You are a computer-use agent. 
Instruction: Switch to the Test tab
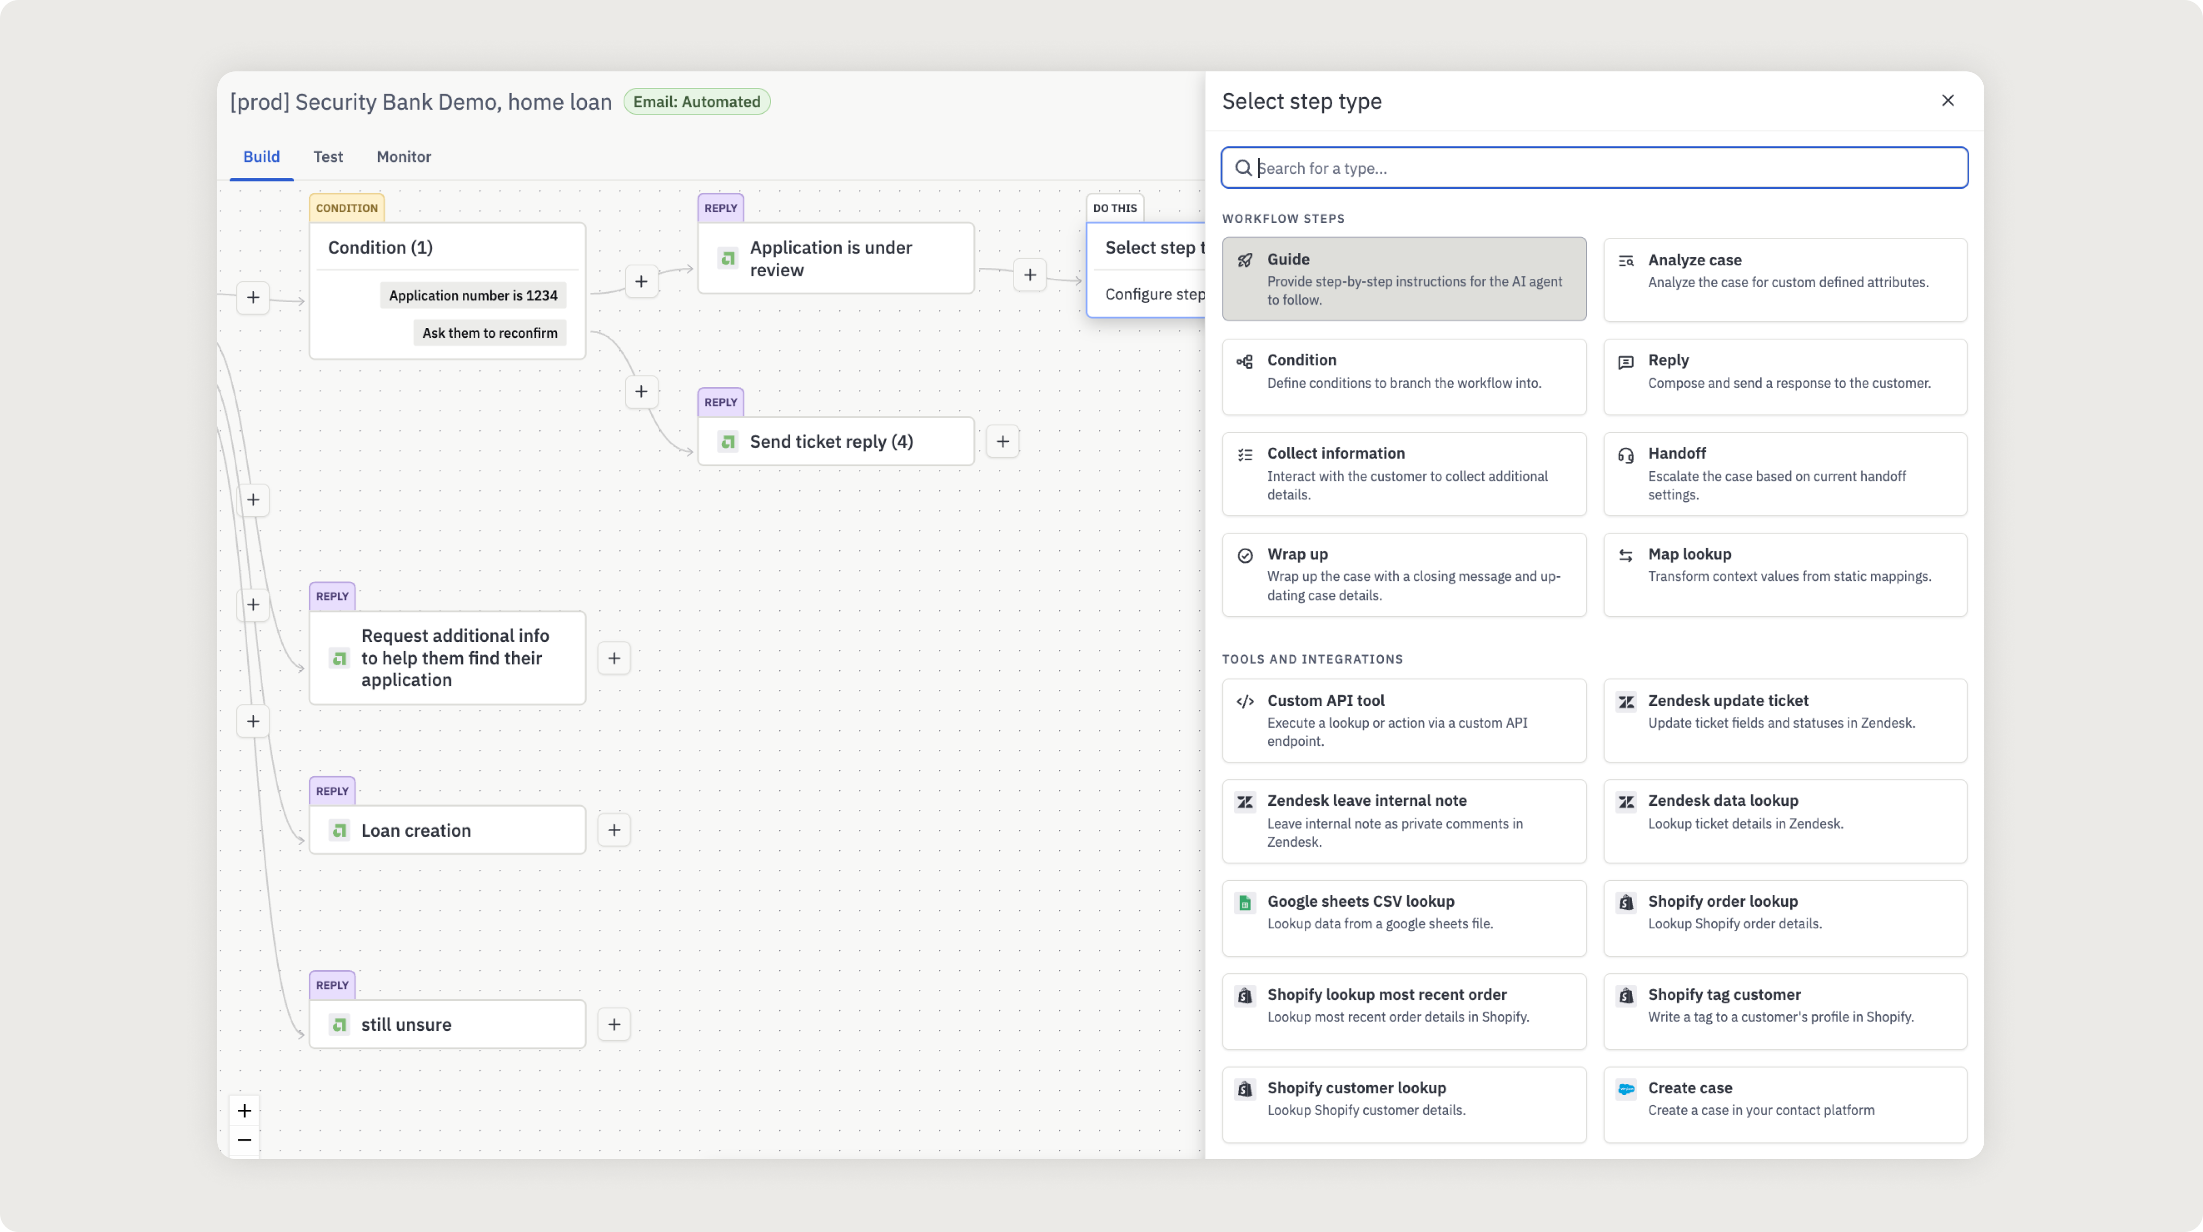tap(327, 157)
